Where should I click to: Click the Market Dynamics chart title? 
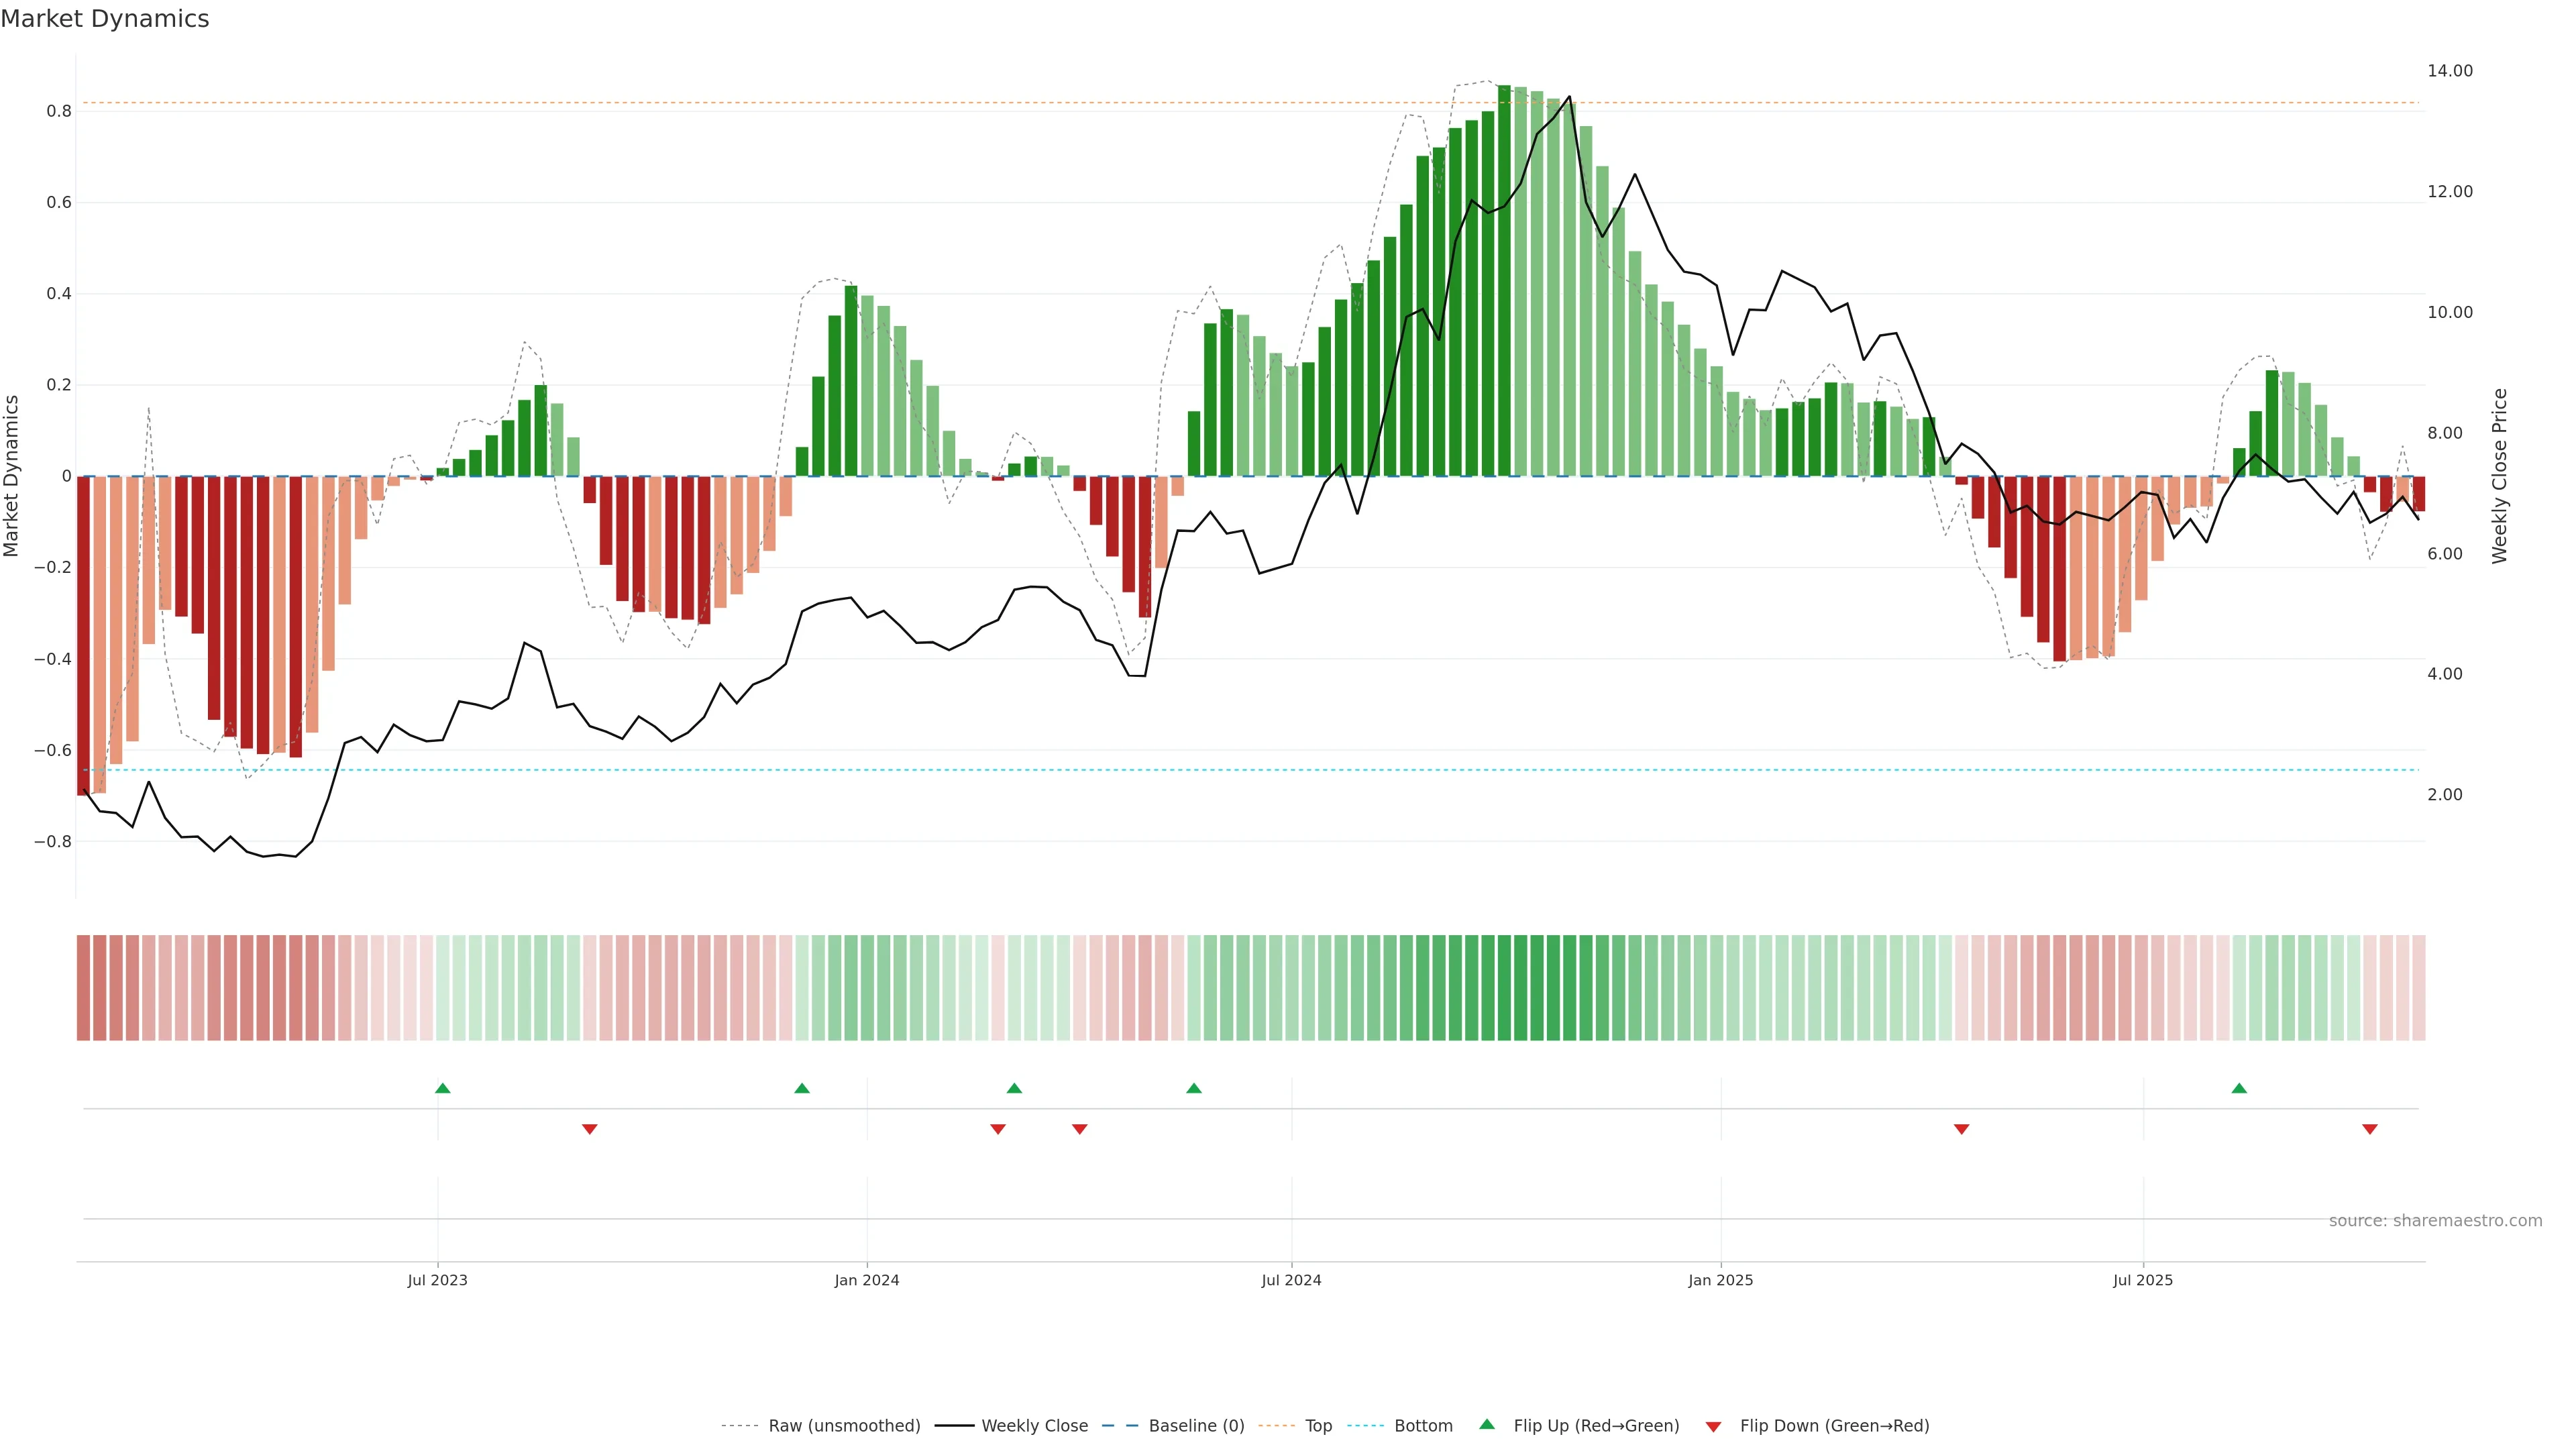pos(105,19)
